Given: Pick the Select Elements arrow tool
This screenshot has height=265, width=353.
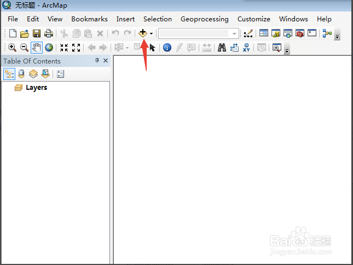Looking at the screenshot, I should 152,48.
